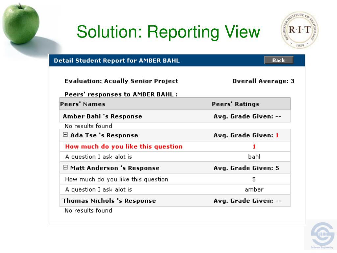Click Ada Tse's Avg. Grade Given: 1
Image resolution: width=337 pixels, height=253 pixels.
point(246,135)
